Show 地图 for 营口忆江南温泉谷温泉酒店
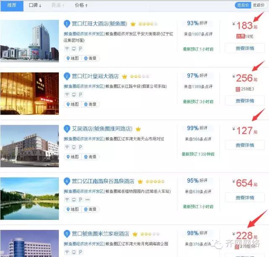The image size is (269, 257). point(73,209)
